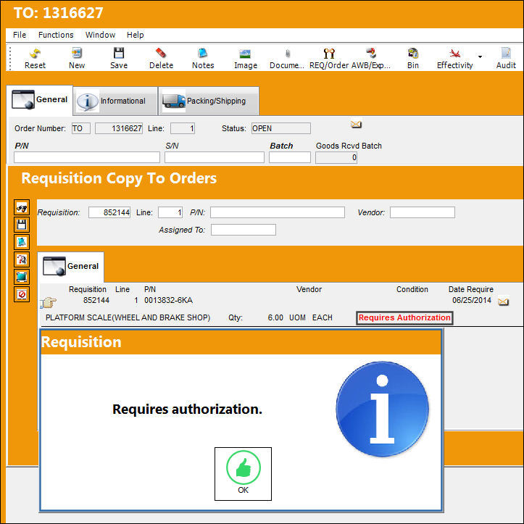Click the Goods Rcvd Batch field
Viewport: 524px width, 524px height.
click(x=336, y=157)
